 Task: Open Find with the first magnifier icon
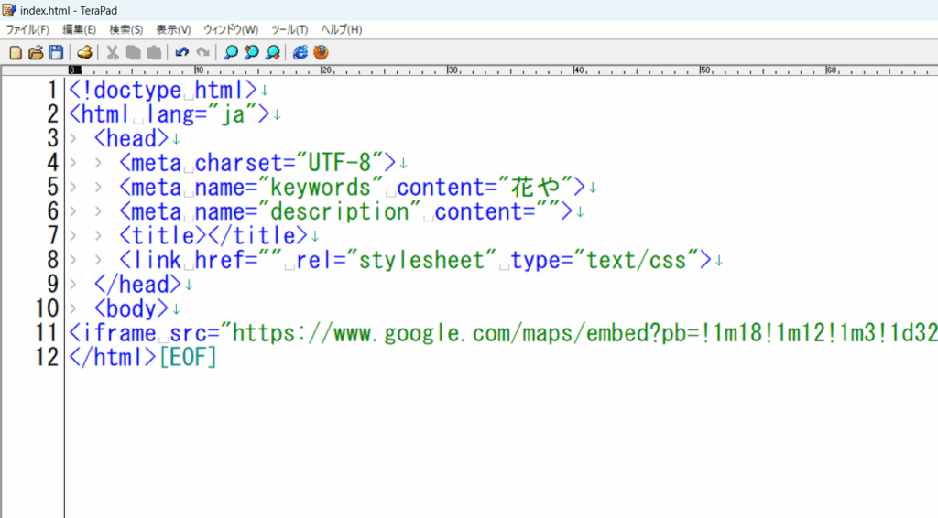coord(231,52)
